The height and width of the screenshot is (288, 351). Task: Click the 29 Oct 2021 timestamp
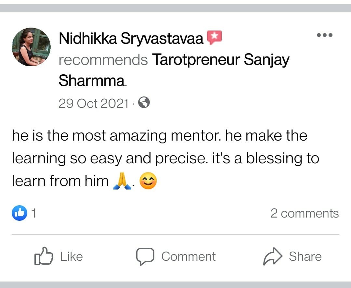94,104
